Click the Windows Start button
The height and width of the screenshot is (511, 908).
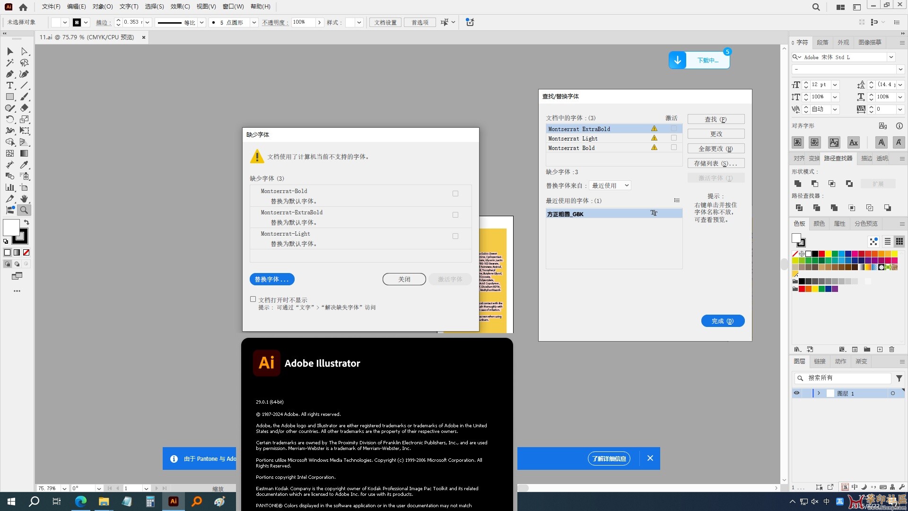point(11,502)
